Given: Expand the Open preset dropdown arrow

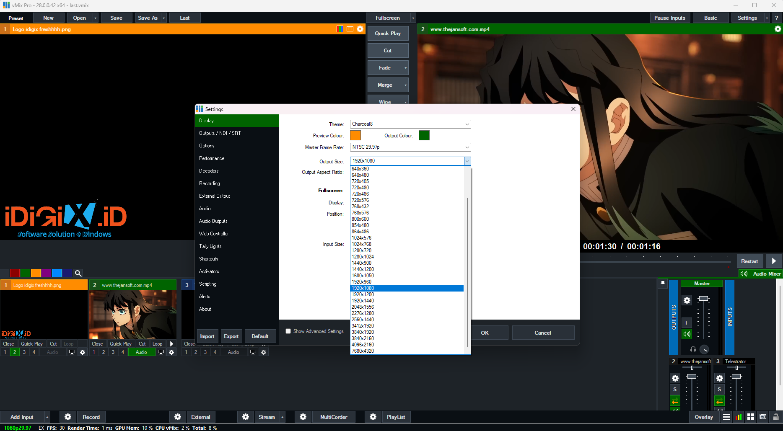Looking at the screenshot, I should coord(95,18).
